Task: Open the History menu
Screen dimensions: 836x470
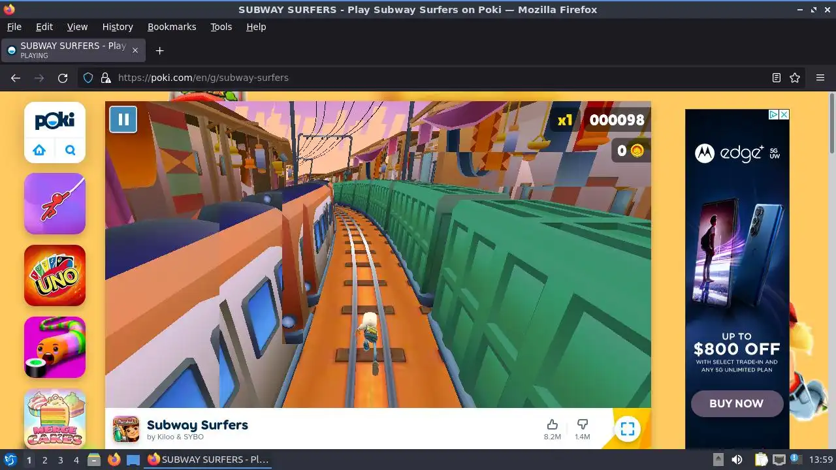Action: click(118, 27)
